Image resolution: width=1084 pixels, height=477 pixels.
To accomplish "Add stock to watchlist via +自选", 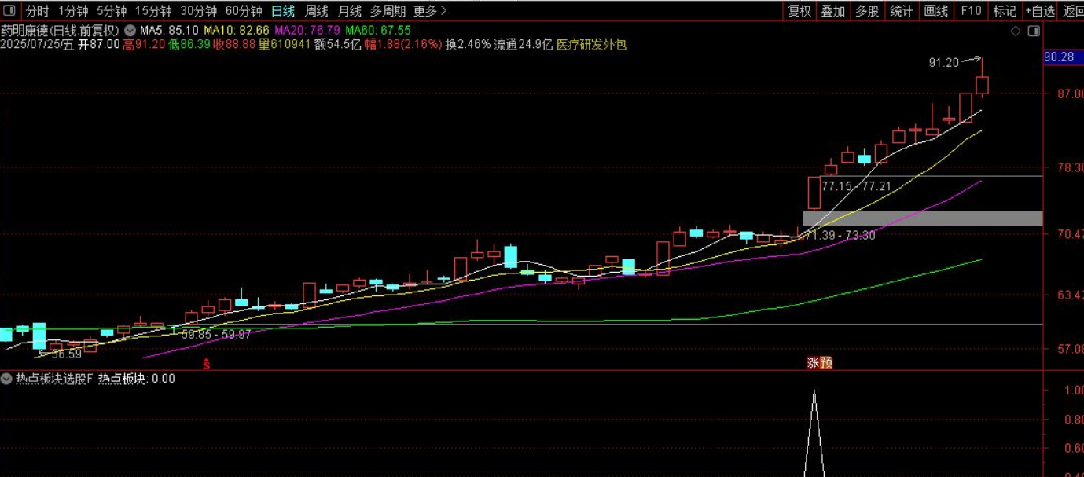I will [1040, 10].
